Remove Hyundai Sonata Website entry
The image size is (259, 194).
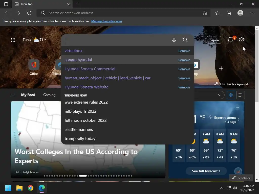coord(184,87)
